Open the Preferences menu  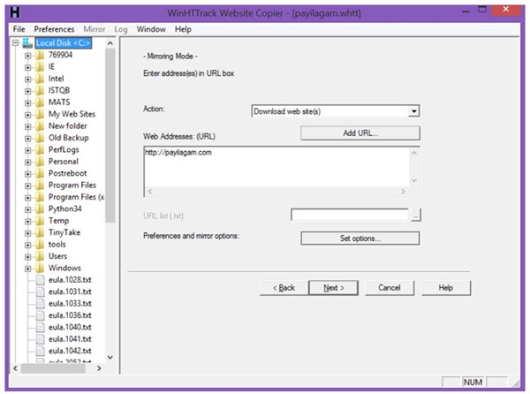coord(54,29)
